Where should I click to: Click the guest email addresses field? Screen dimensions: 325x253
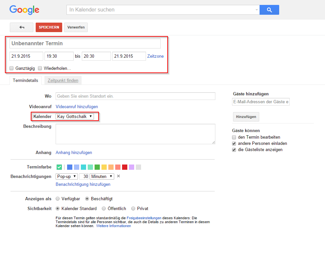pos(261,102)
